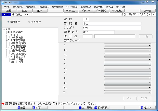Click the 責任者 name input field
The width and height of the screenshot is (158, 111).
point(115,36)
